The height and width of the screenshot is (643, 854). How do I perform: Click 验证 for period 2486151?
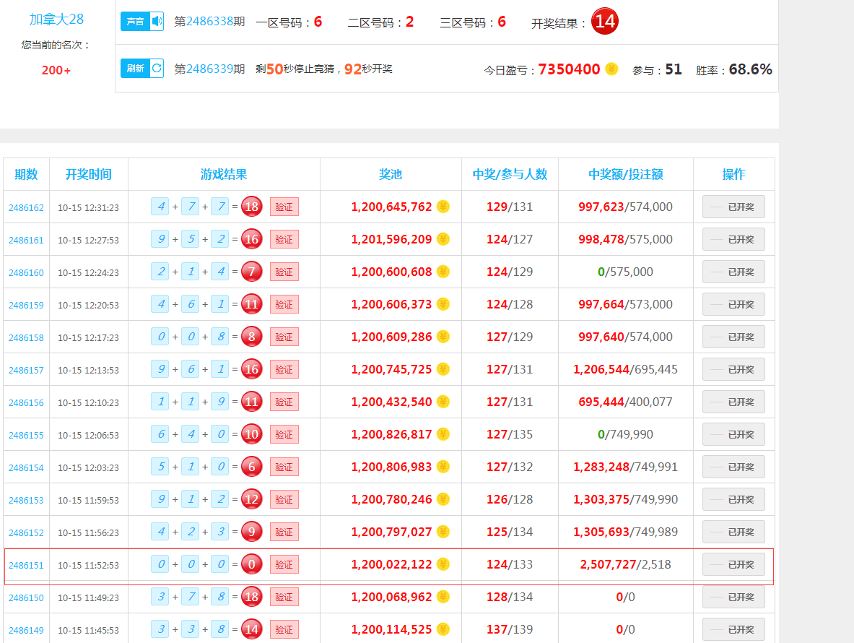tap(284, 564)
